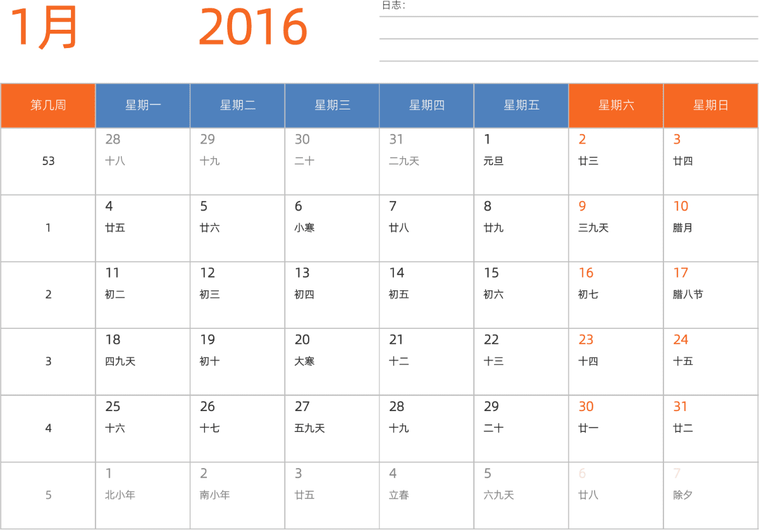This screenshot has width=759, height=530.
Task: Select the '星期三' column header
Action: tap(332, 106)
